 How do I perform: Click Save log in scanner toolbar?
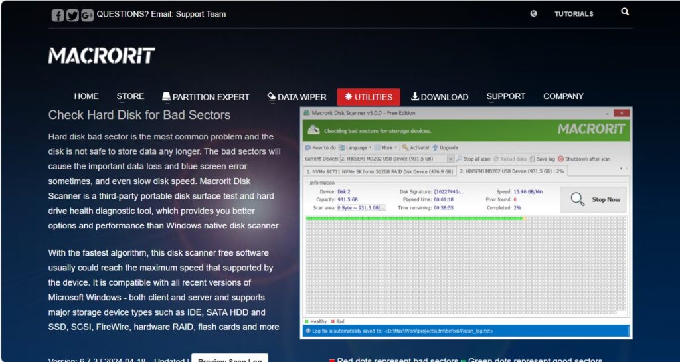click(542, 159)
